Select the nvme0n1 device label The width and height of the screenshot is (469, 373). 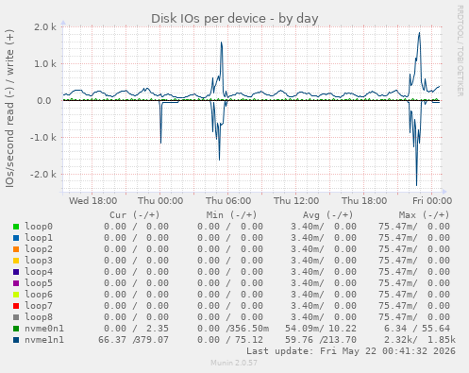click(44, 329)
